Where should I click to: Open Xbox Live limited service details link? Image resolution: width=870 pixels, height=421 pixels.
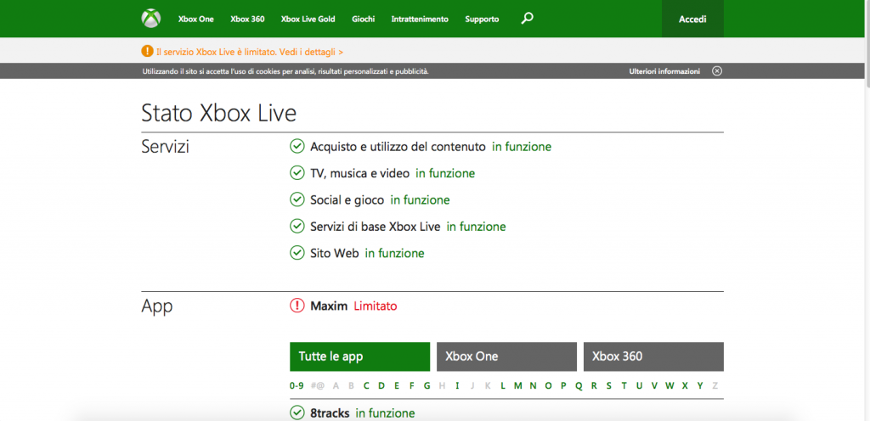tap(250, 52)
